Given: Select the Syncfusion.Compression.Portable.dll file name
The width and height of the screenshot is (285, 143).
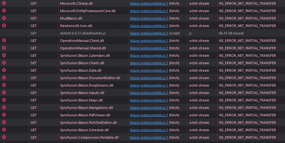Looking at the screenshot, I should (x=89, y=137).
